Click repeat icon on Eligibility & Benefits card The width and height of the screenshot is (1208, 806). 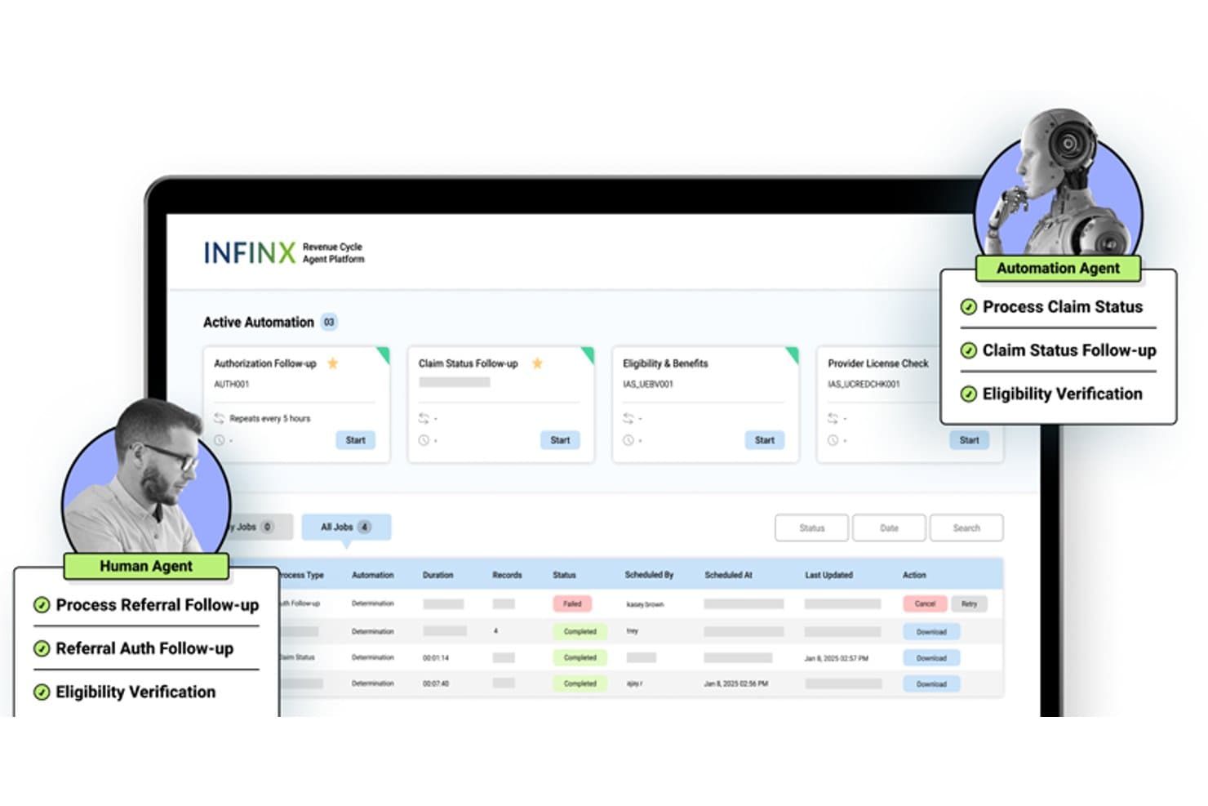click(x=628, y=418)
